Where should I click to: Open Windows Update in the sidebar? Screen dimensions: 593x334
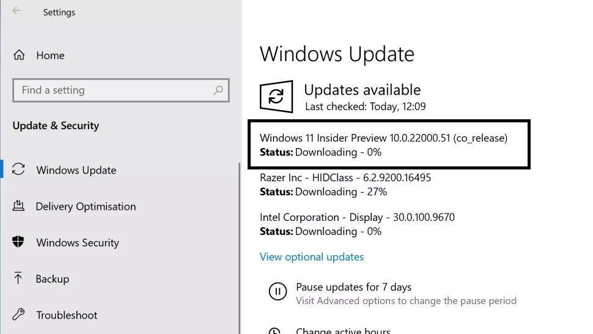click(x=76, y=170)
